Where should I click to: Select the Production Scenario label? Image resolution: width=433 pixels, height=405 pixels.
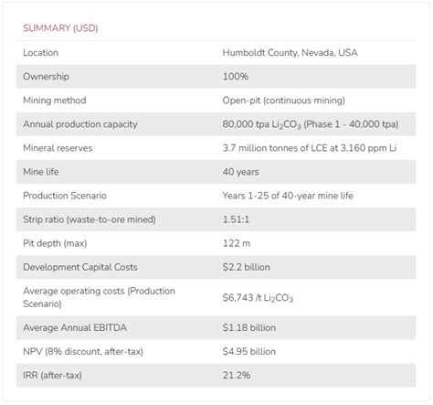[x=65, y=196]
